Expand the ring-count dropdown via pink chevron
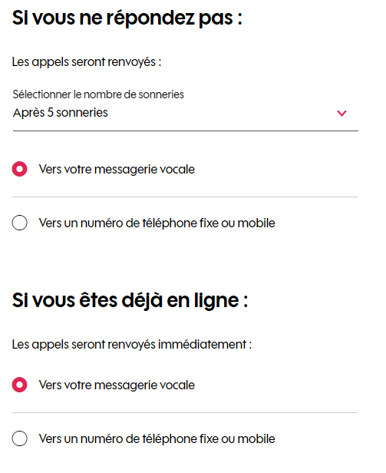 tap(341, 113)
